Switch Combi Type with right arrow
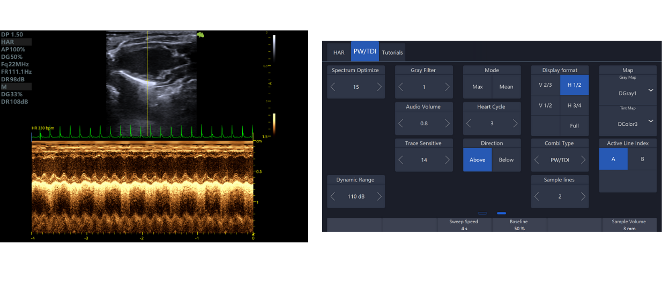 (x=583, y=159)
